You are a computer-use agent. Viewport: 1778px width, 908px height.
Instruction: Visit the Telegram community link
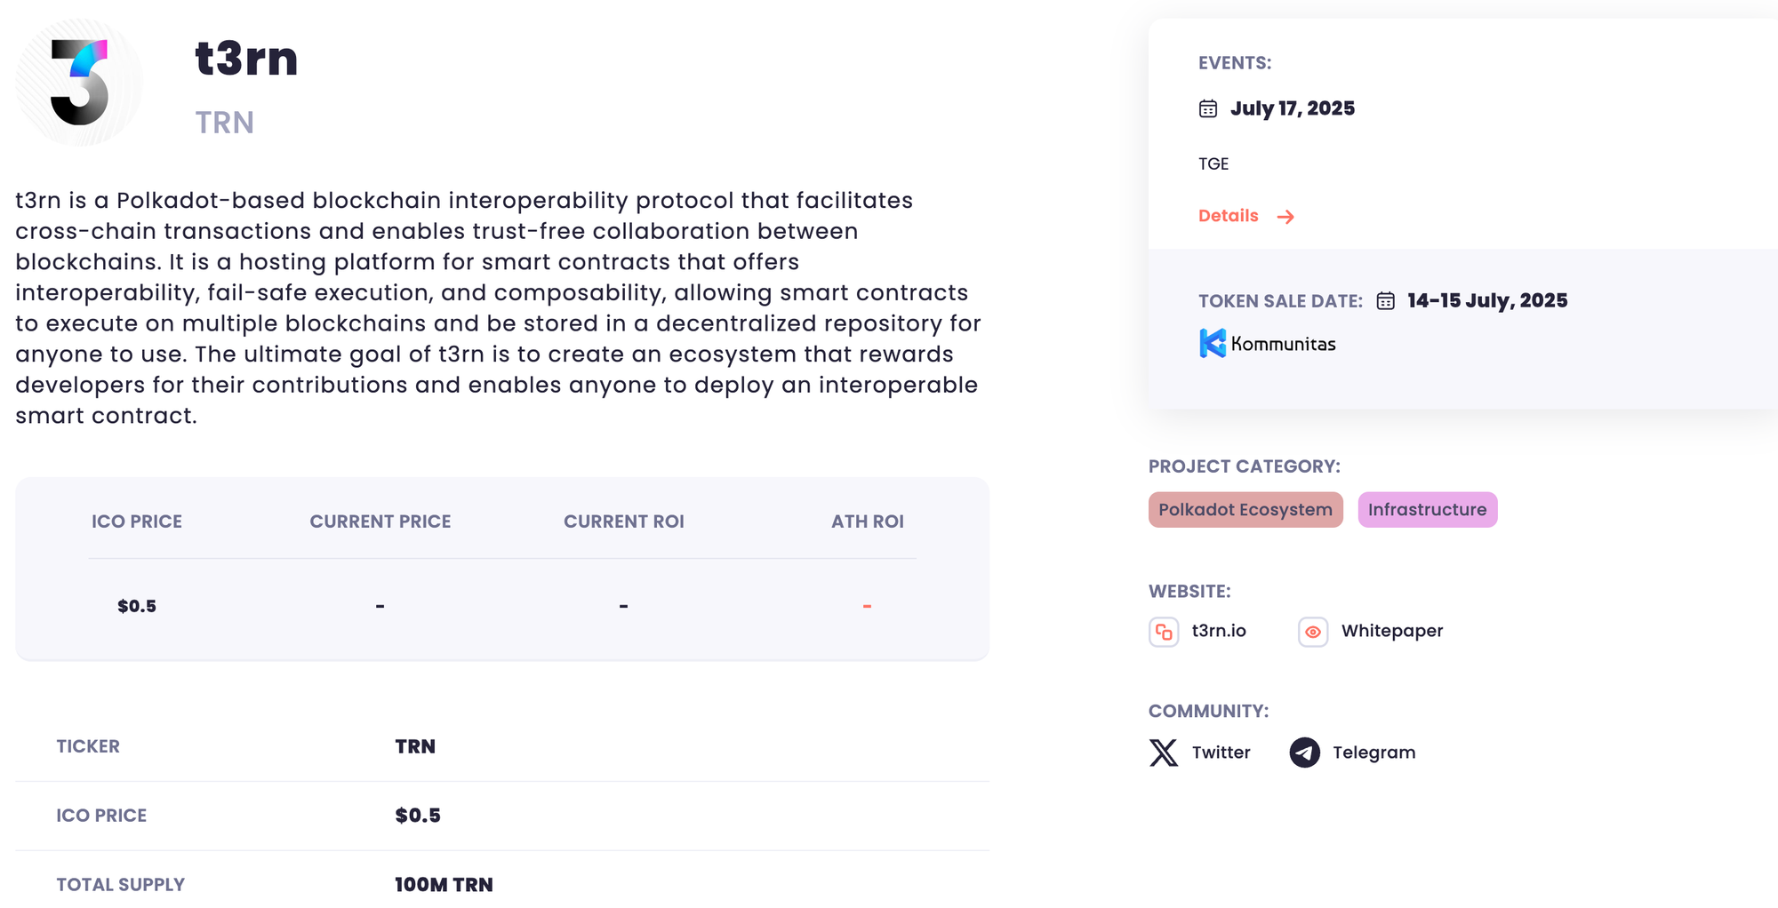pyautogui.click(x=1374, y=753)
